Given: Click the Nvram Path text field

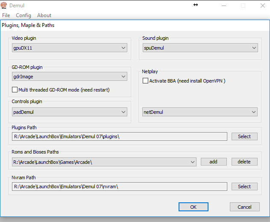Looking at the screenshot, I should click(x=120, y=186).
